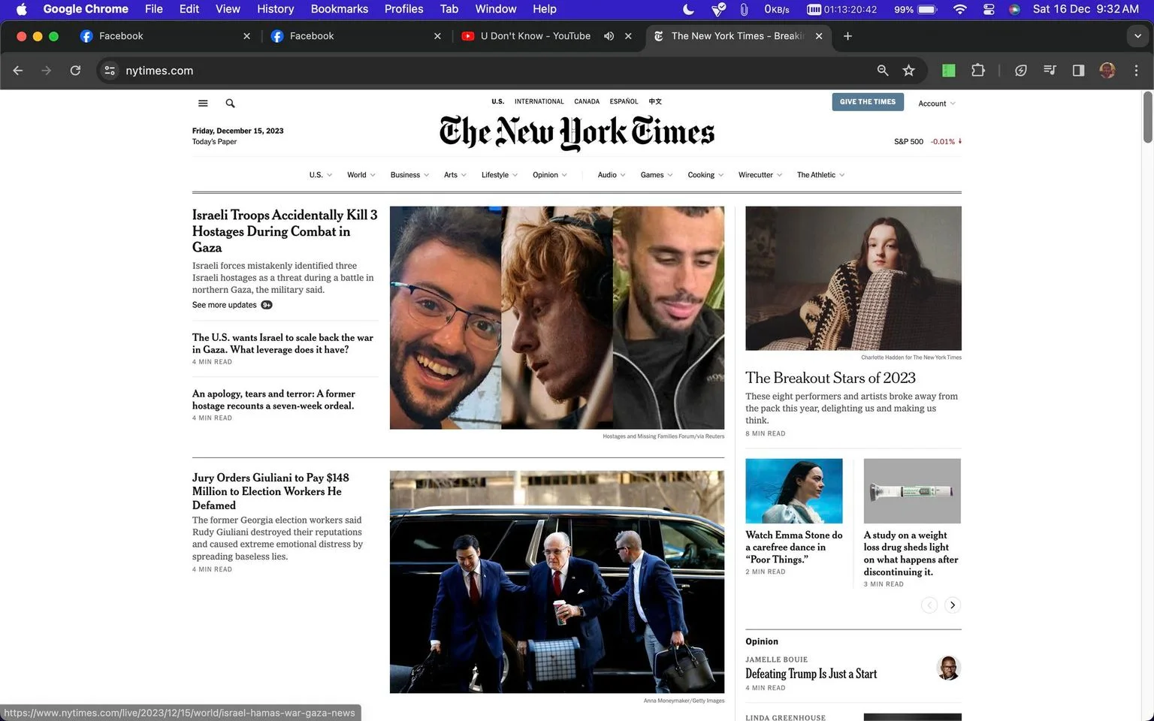
Task: Expand the World section dropdown
Action: point(361,175)
